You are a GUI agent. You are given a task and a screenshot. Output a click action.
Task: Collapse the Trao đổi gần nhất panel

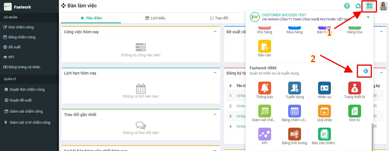[215, 114]
